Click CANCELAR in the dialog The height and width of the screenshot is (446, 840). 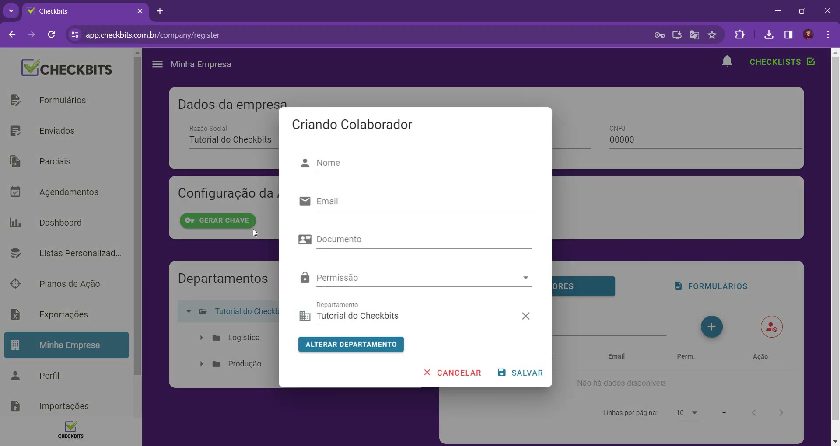coord(452,373)
